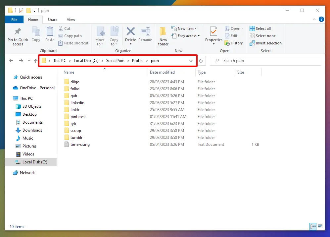
Task: Open Customize Quick Access Toolbar dropdown
Action: pos(34,11)
